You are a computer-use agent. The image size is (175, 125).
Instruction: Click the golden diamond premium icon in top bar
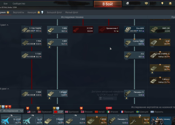pyautogui.click(x=170, y=4)
